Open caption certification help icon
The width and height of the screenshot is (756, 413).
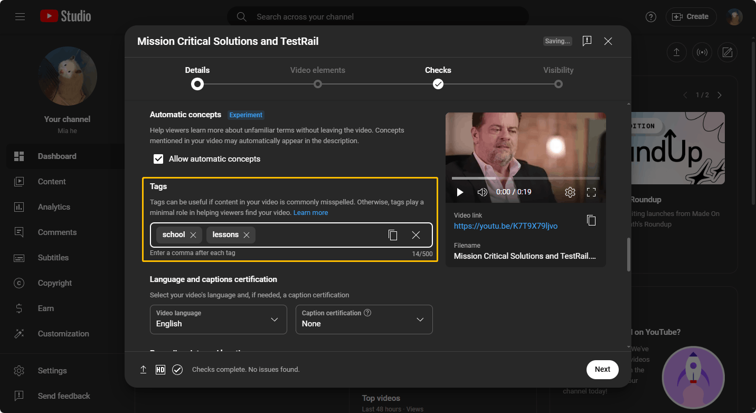[367, 313]
